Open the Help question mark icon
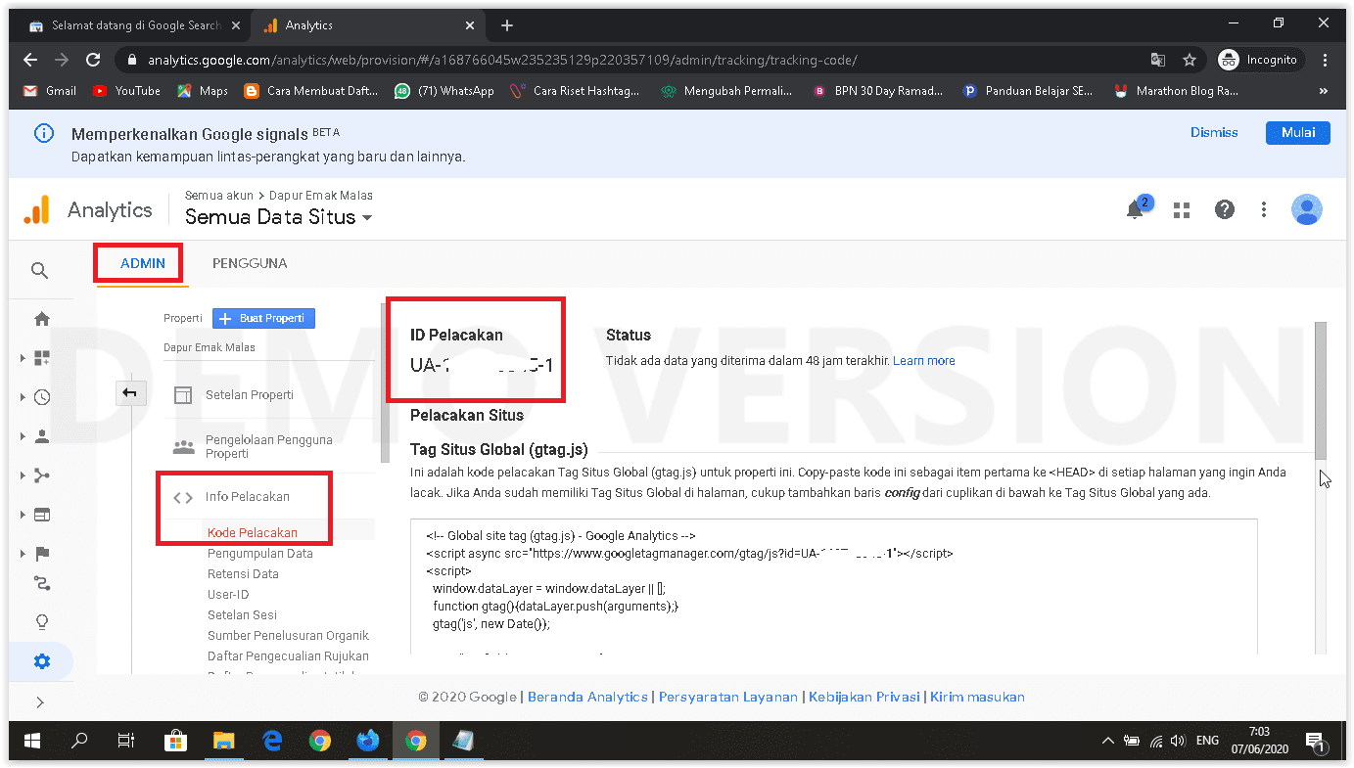 pyautogui.click(x=1224, y=209)
